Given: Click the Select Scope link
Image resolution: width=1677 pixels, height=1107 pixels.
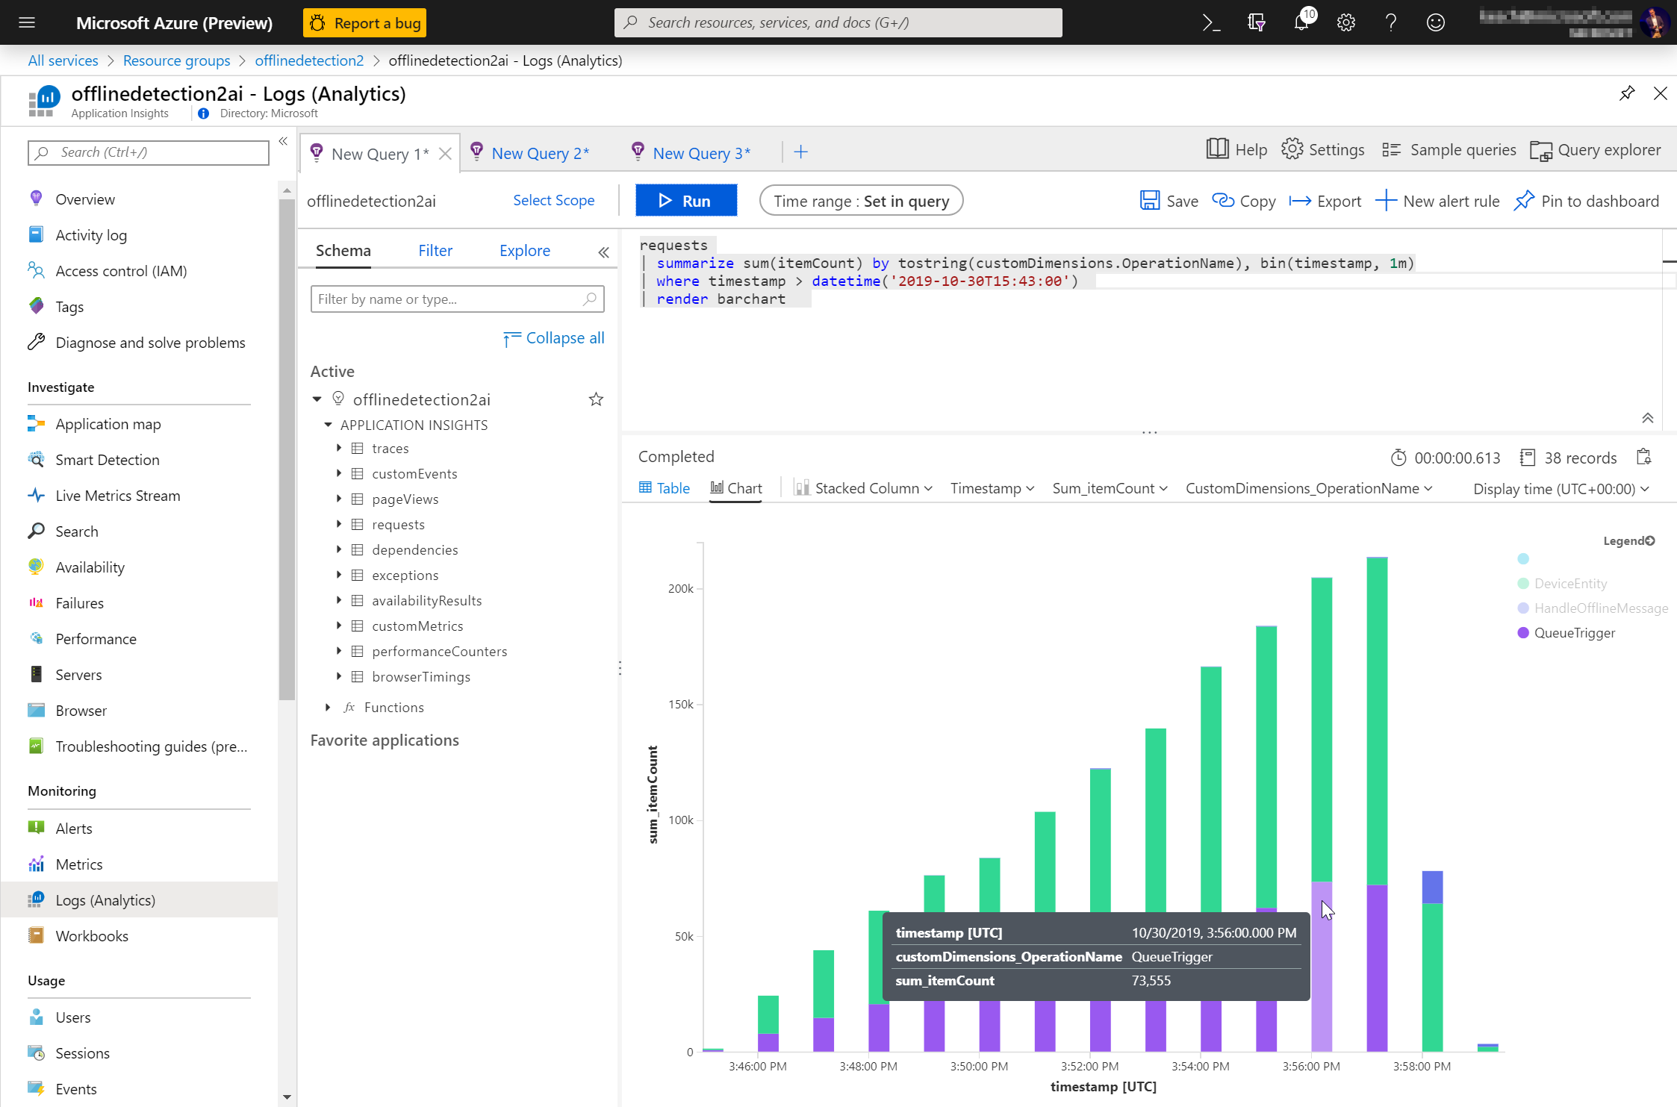Looking at the screenshot, I should point(553,200).
